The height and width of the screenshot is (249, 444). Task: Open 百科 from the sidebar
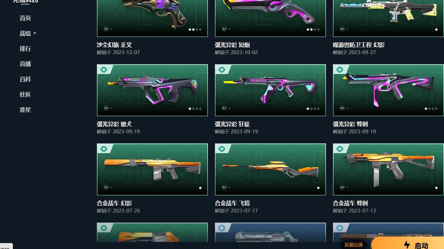click(25, 79)
